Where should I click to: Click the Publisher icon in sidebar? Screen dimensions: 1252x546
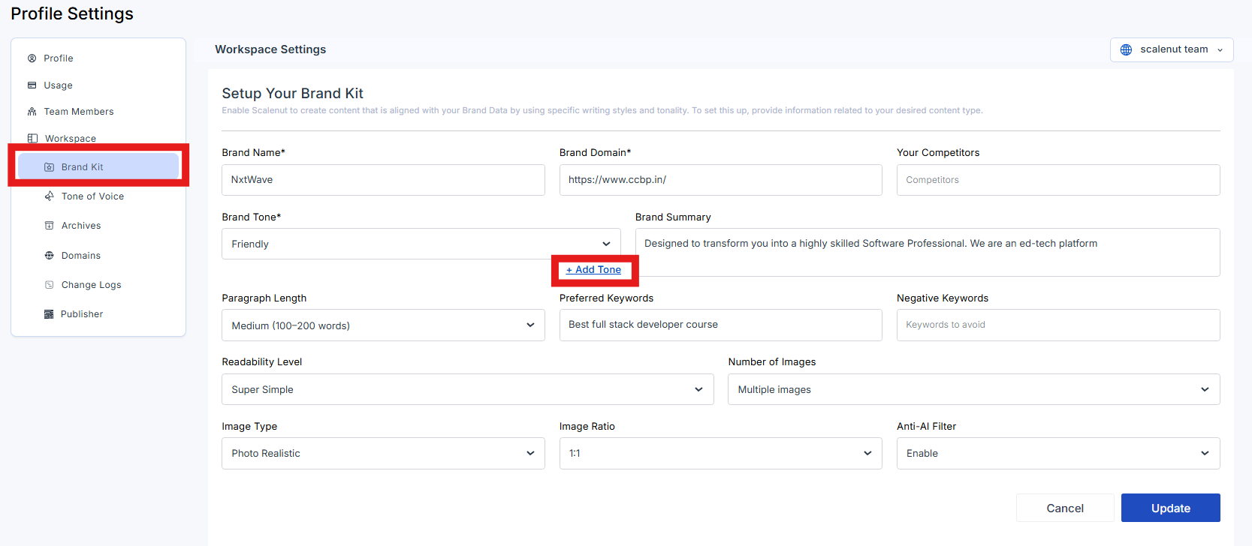[50, 314]
